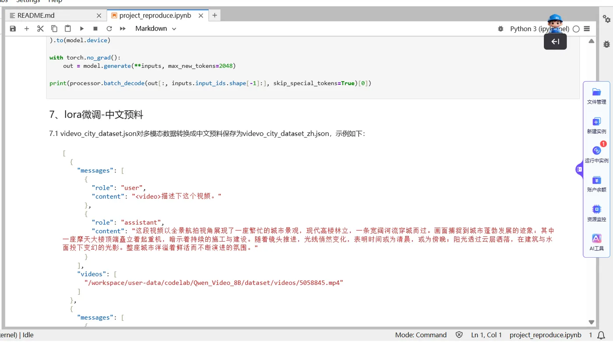This screenshot has height=342, width=613.
Task: Click the scrollbar up arrow
Action: (x=592, y=41)
